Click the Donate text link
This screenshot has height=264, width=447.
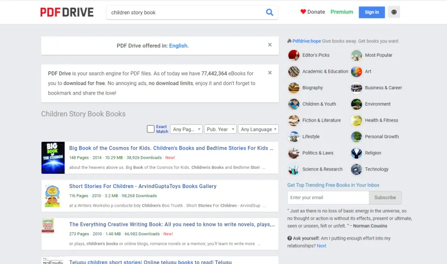[316, 12]
